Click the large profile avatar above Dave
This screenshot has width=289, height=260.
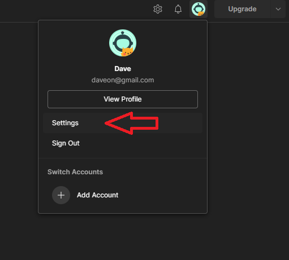pyautogui.click(x=123, y=43)
